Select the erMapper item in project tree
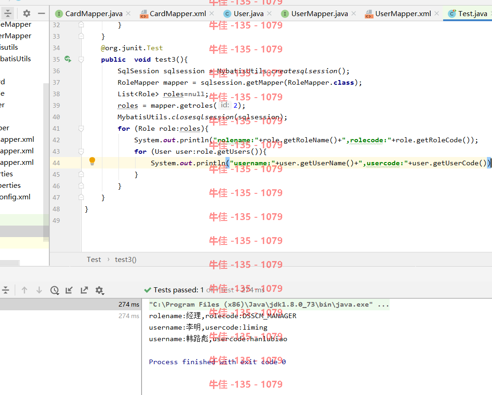The width and height of the screenshot is (492, 395). pyautogui.click(x=16, y=36)
